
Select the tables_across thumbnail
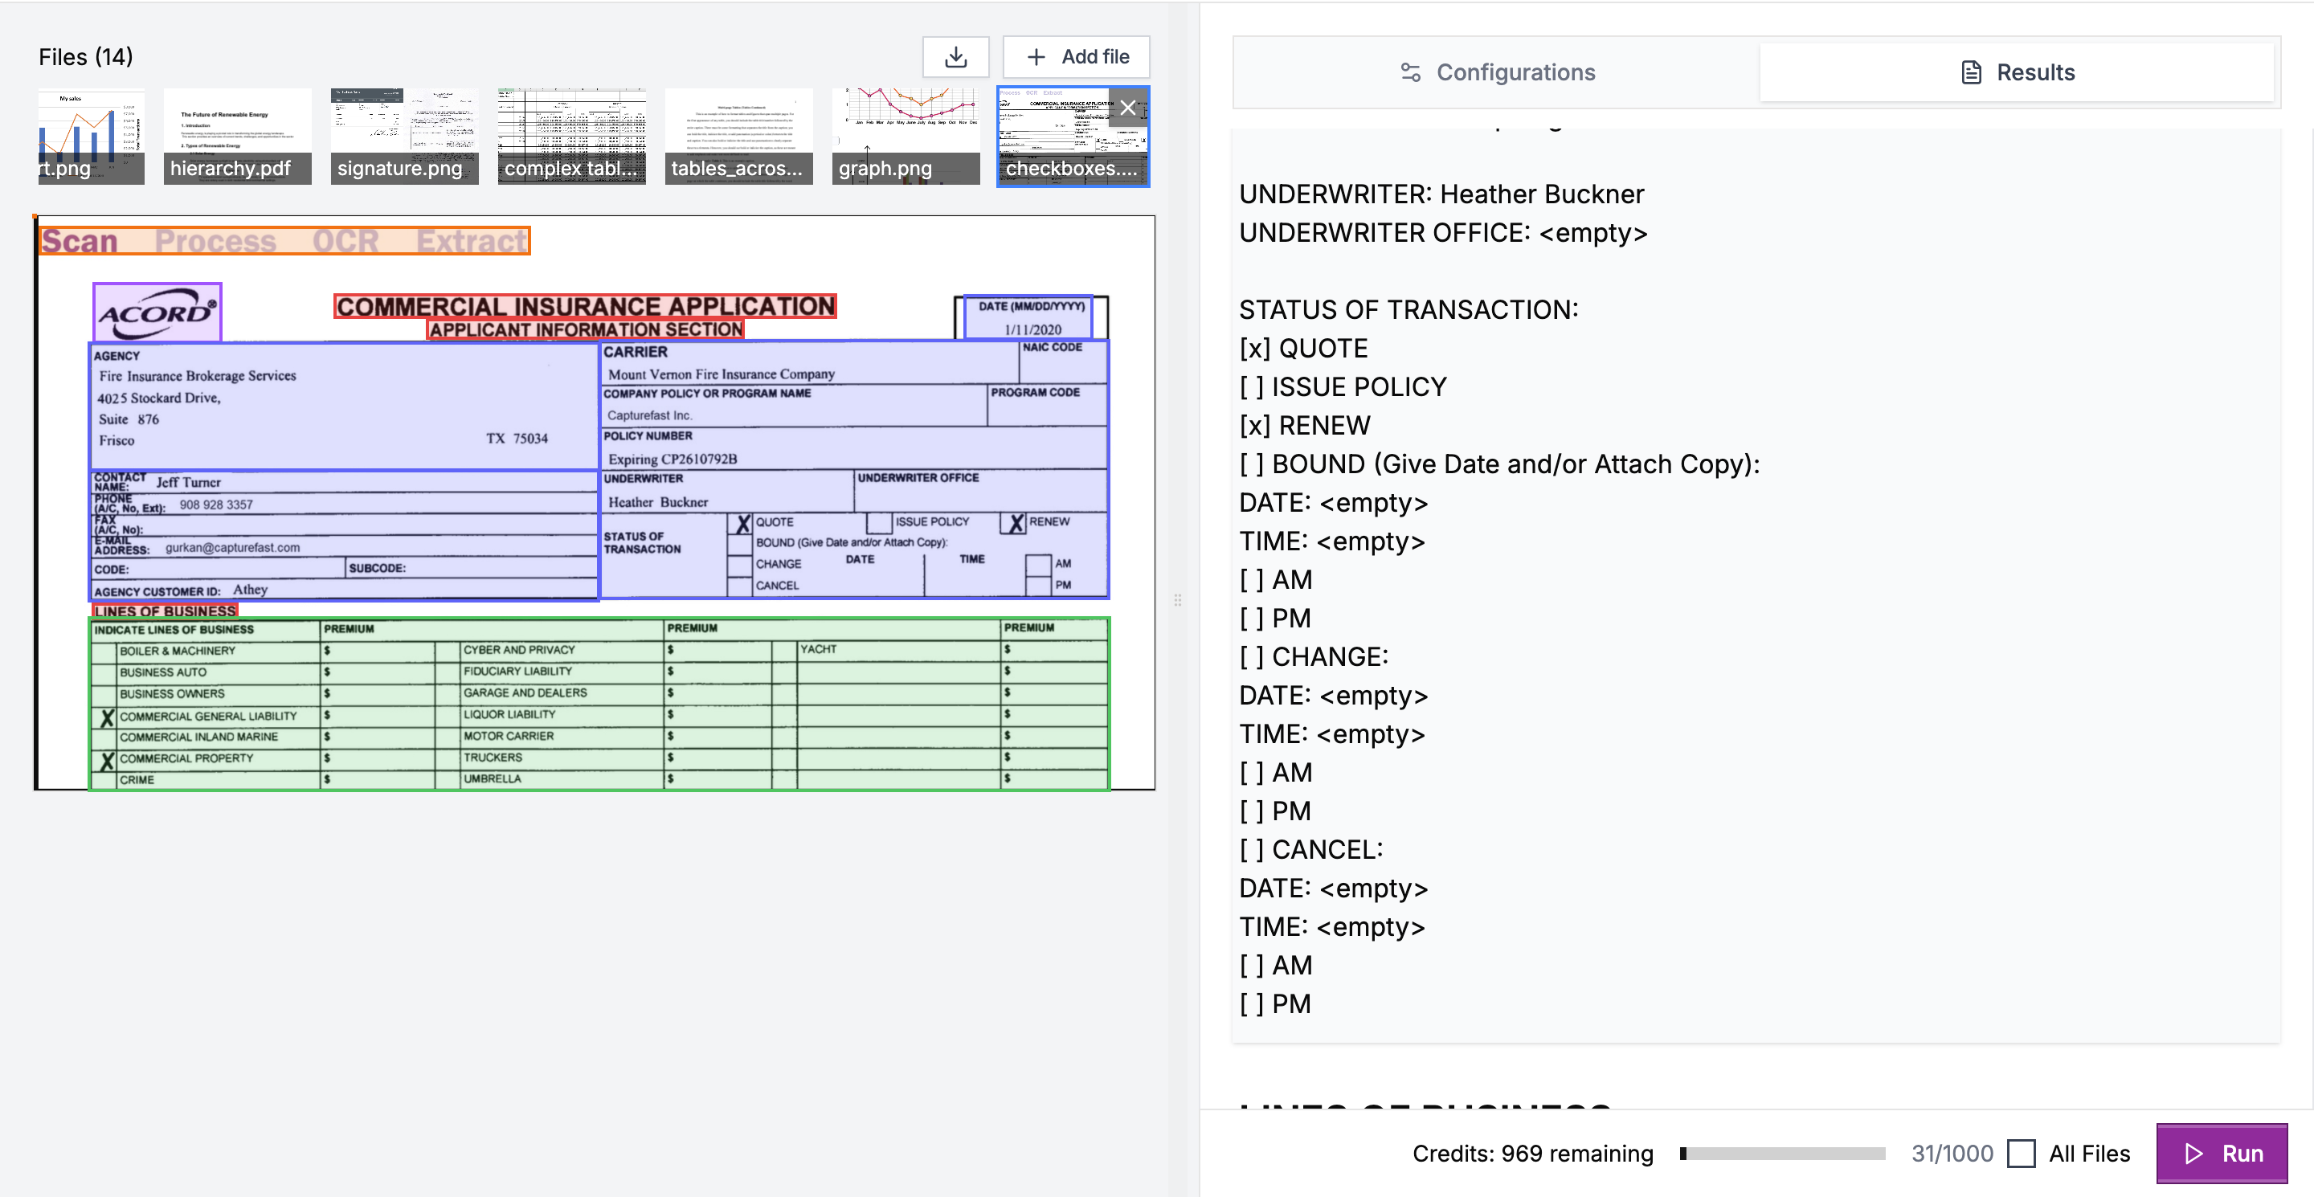(x=738, y=135)
